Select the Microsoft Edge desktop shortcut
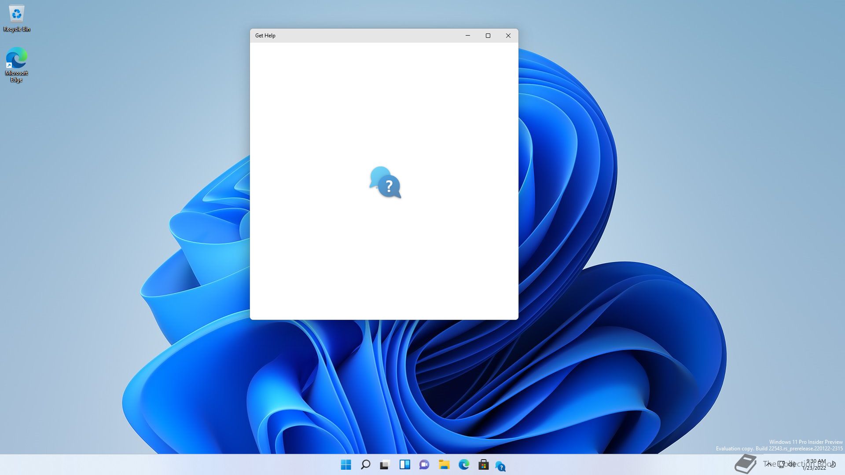The height and width of the screenshot is (475, 845). pos(16,65)
